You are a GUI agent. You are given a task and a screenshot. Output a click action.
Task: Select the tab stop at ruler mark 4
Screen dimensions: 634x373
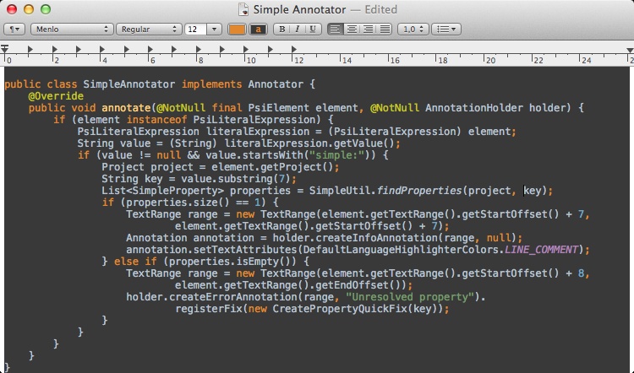[102, 49]
